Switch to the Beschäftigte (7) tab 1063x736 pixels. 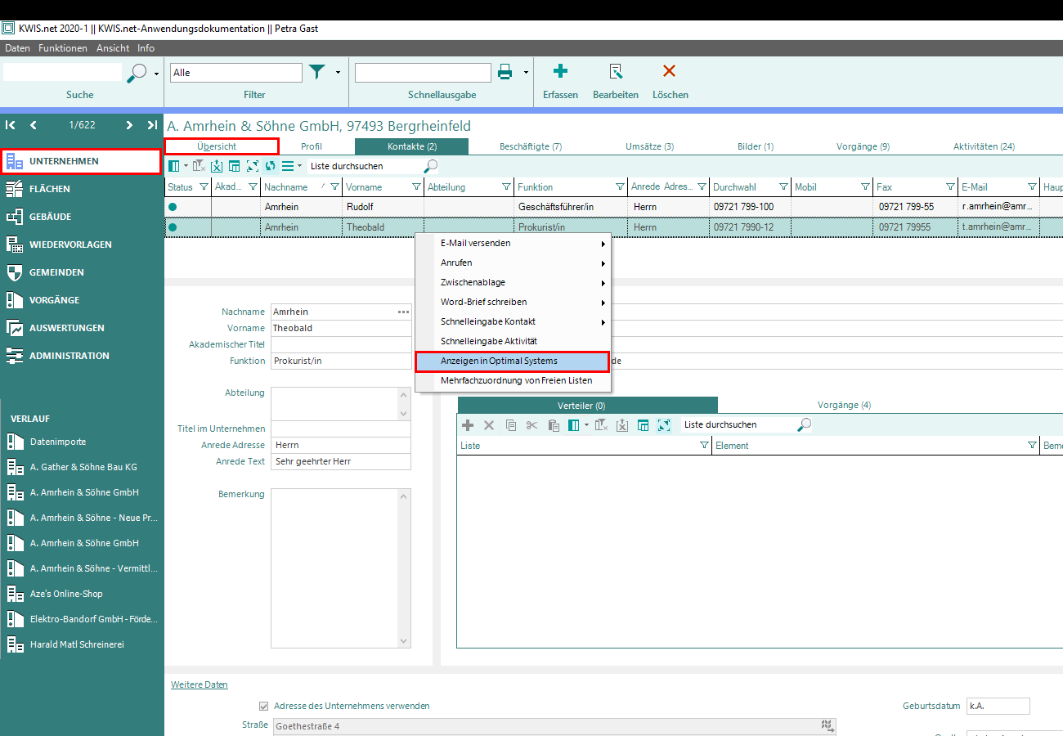point(531,146)
